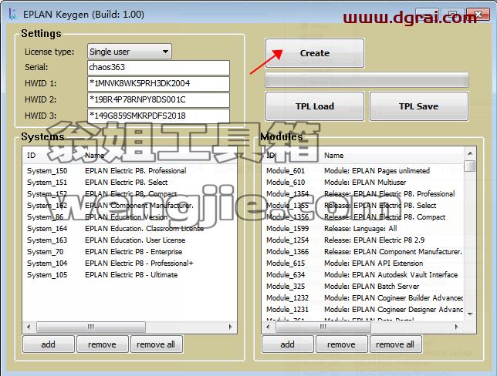Click the Modules list scroll-down arrow
Image resolution: width=497 pixels, height=376 pixels.
point(470,314)
